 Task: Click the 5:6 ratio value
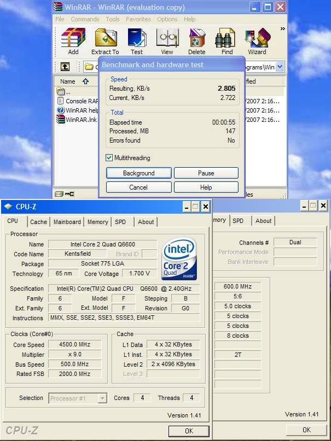[x=237, y=296]
